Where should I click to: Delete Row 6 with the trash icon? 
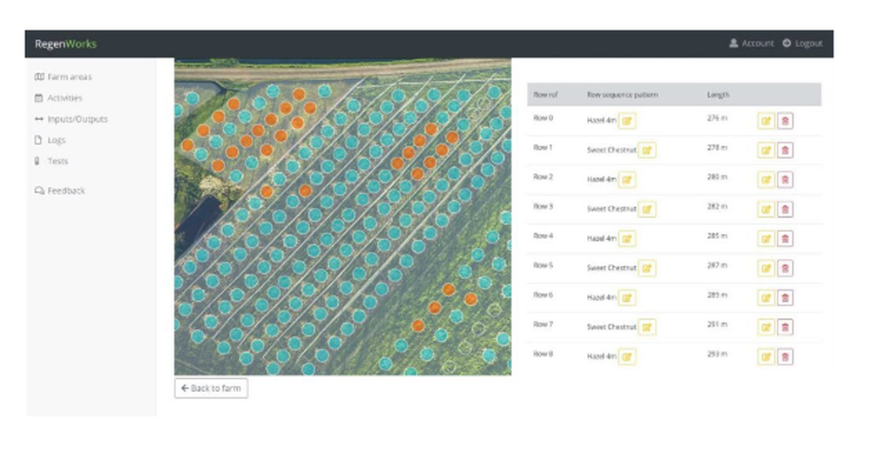coord(785,297)
